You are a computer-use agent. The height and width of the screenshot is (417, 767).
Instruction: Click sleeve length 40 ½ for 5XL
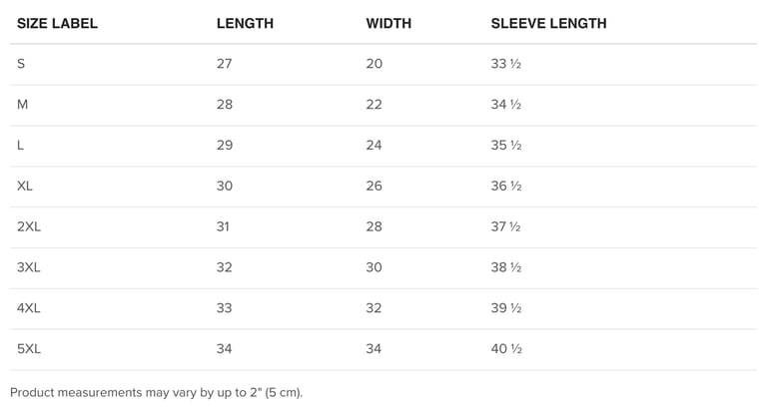click(506, 349)
